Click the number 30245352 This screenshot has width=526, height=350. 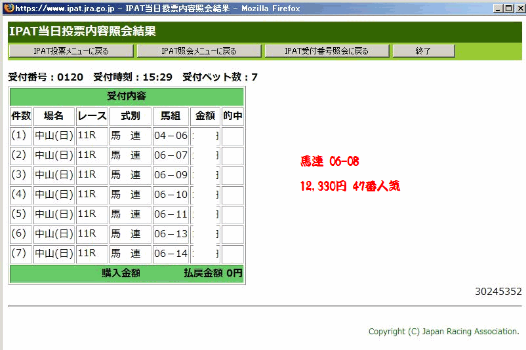tap(498, 292)
